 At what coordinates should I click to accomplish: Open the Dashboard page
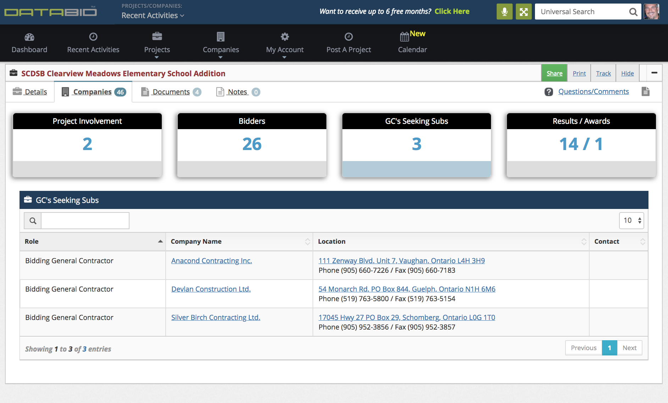(29, 43)
